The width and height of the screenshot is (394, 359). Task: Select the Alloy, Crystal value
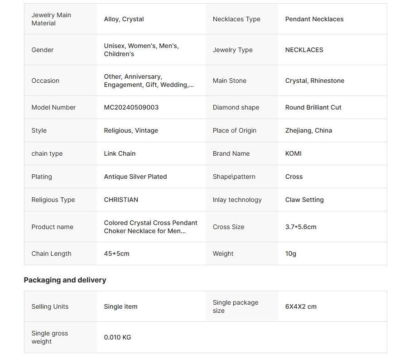coord(124,19)
